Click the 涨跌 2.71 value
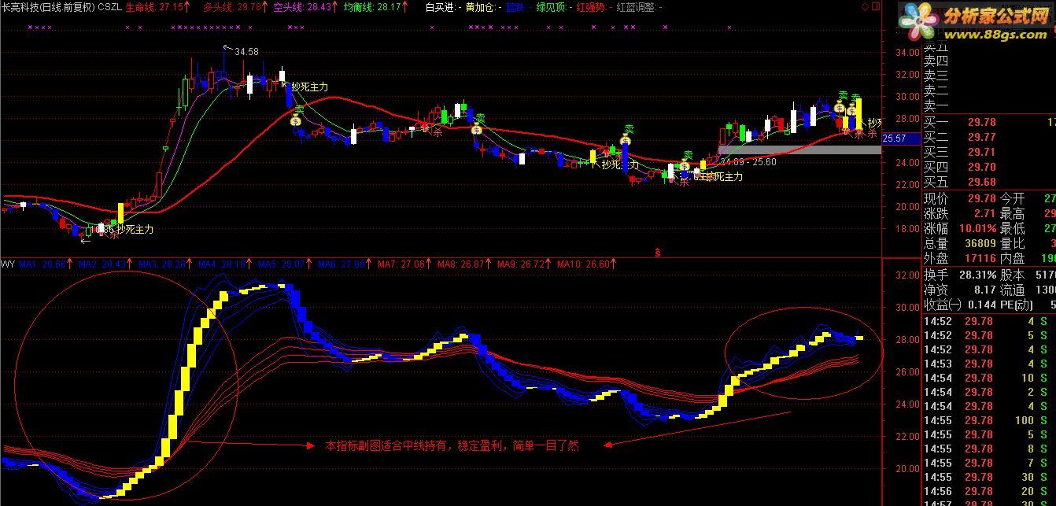The height and width of the screenshot is (506, 1056). (x=984, y=213)
